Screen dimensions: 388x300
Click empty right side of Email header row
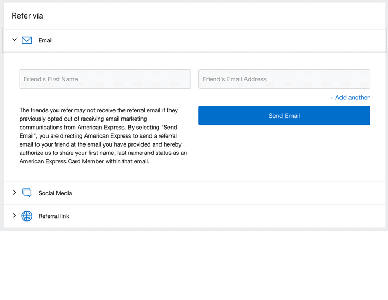click(x=264, y=40)
